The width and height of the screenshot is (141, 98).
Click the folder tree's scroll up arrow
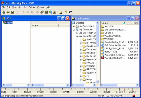click(x=97, y=23)
